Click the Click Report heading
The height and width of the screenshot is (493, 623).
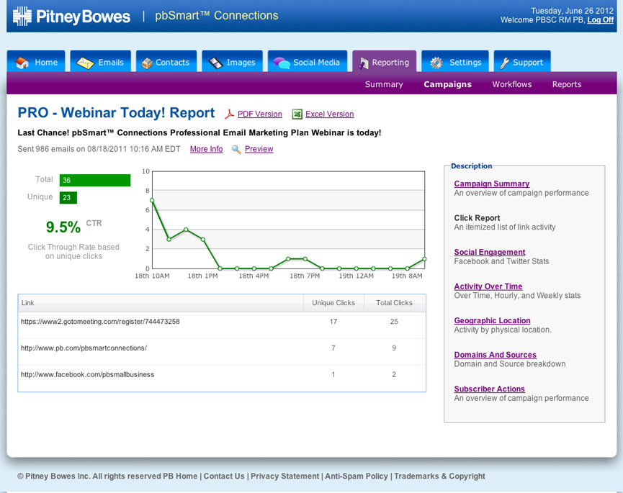477,218
